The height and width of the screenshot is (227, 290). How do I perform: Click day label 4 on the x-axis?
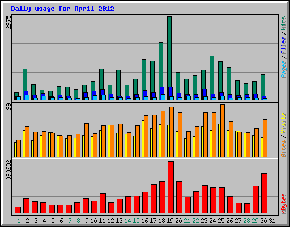[x=44, y=221]
